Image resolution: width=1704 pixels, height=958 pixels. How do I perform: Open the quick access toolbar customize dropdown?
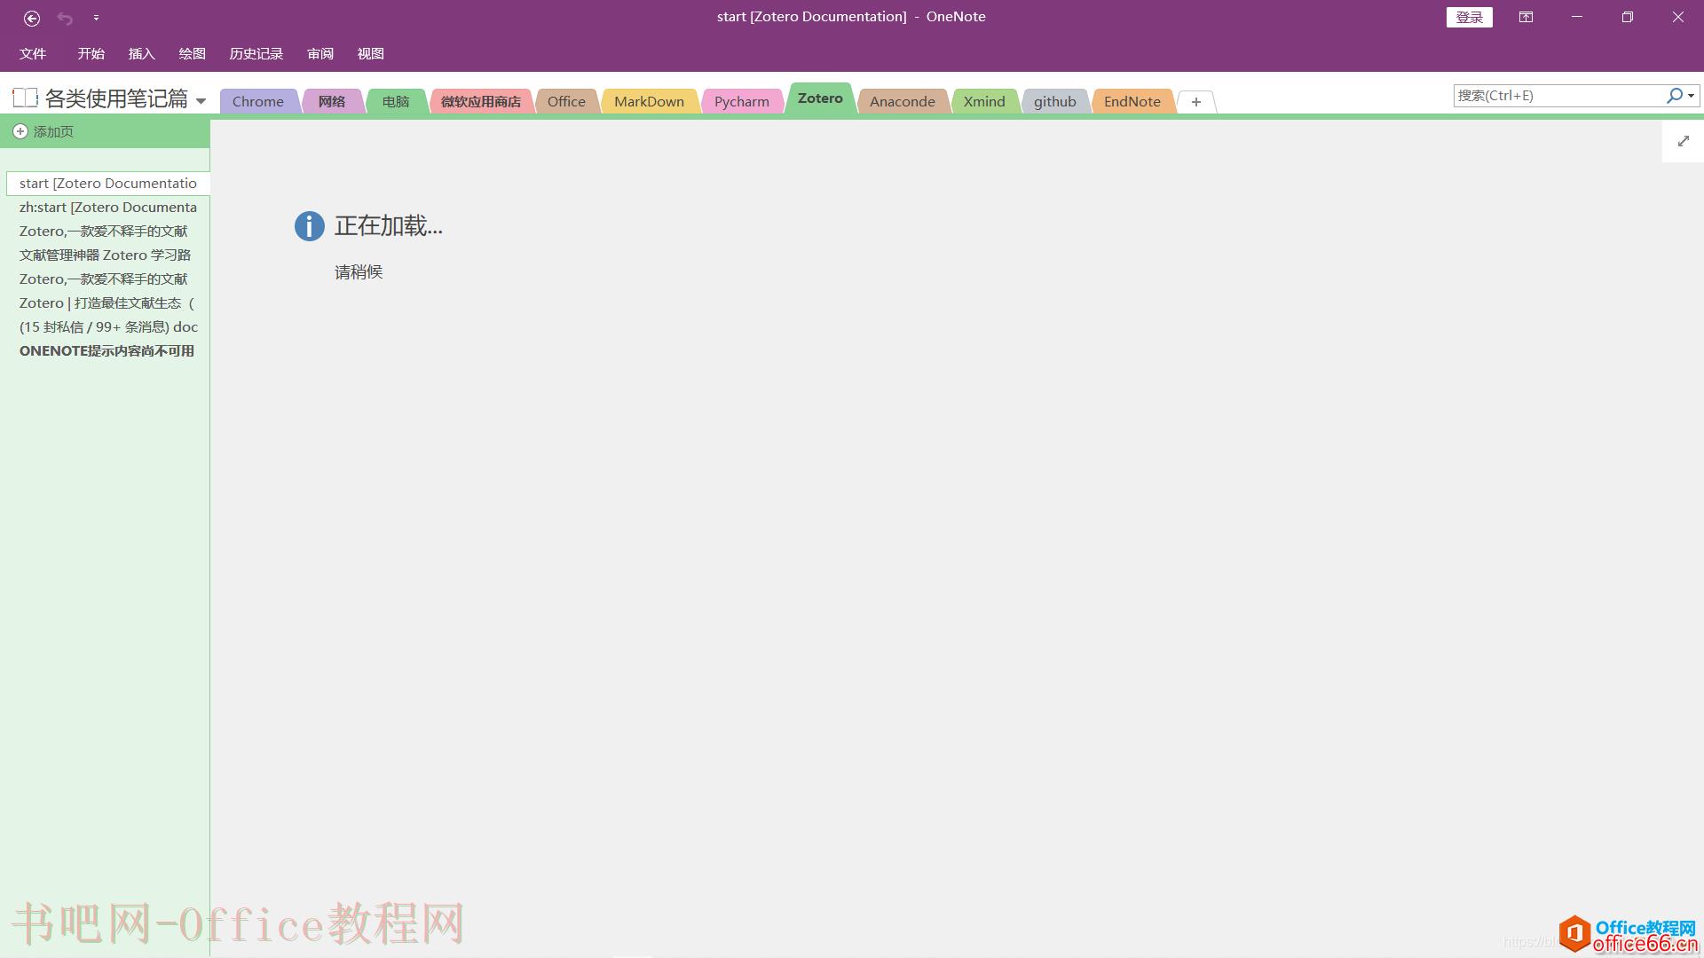click(96, 18)
